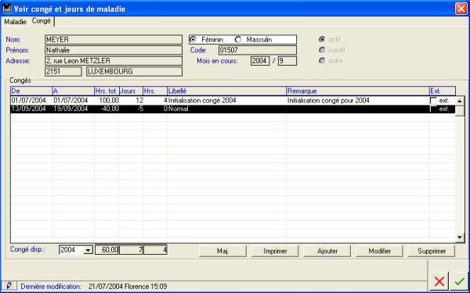Click the red X cancel icon
470x293 pixels.
[x=439, y=281]
